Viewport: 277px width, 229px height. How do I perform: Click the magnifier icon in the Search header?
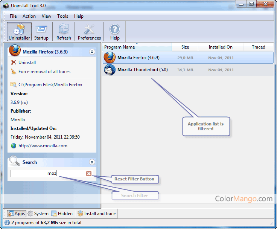[15, 160]
